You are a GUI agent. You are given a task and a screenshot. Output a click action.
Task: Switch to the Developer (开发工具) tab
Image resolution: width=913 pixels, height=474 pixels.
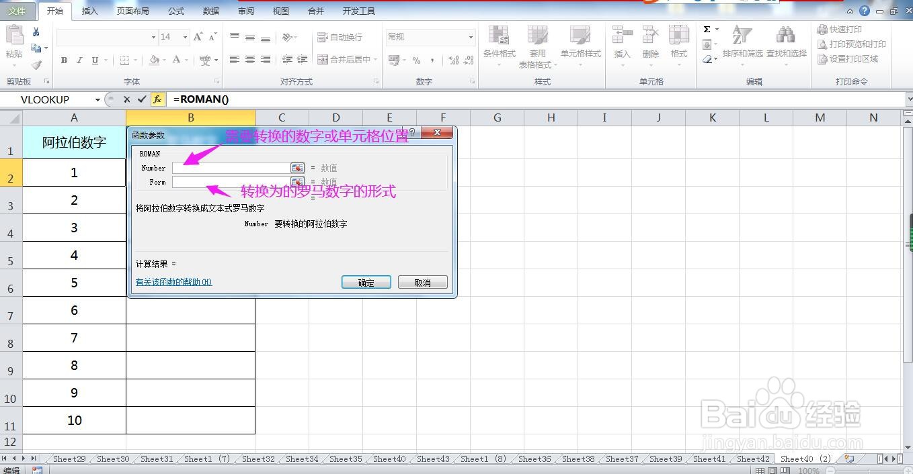(x=359, y=11)
